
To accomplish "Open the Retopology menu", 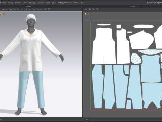I will tap(32, 3).
